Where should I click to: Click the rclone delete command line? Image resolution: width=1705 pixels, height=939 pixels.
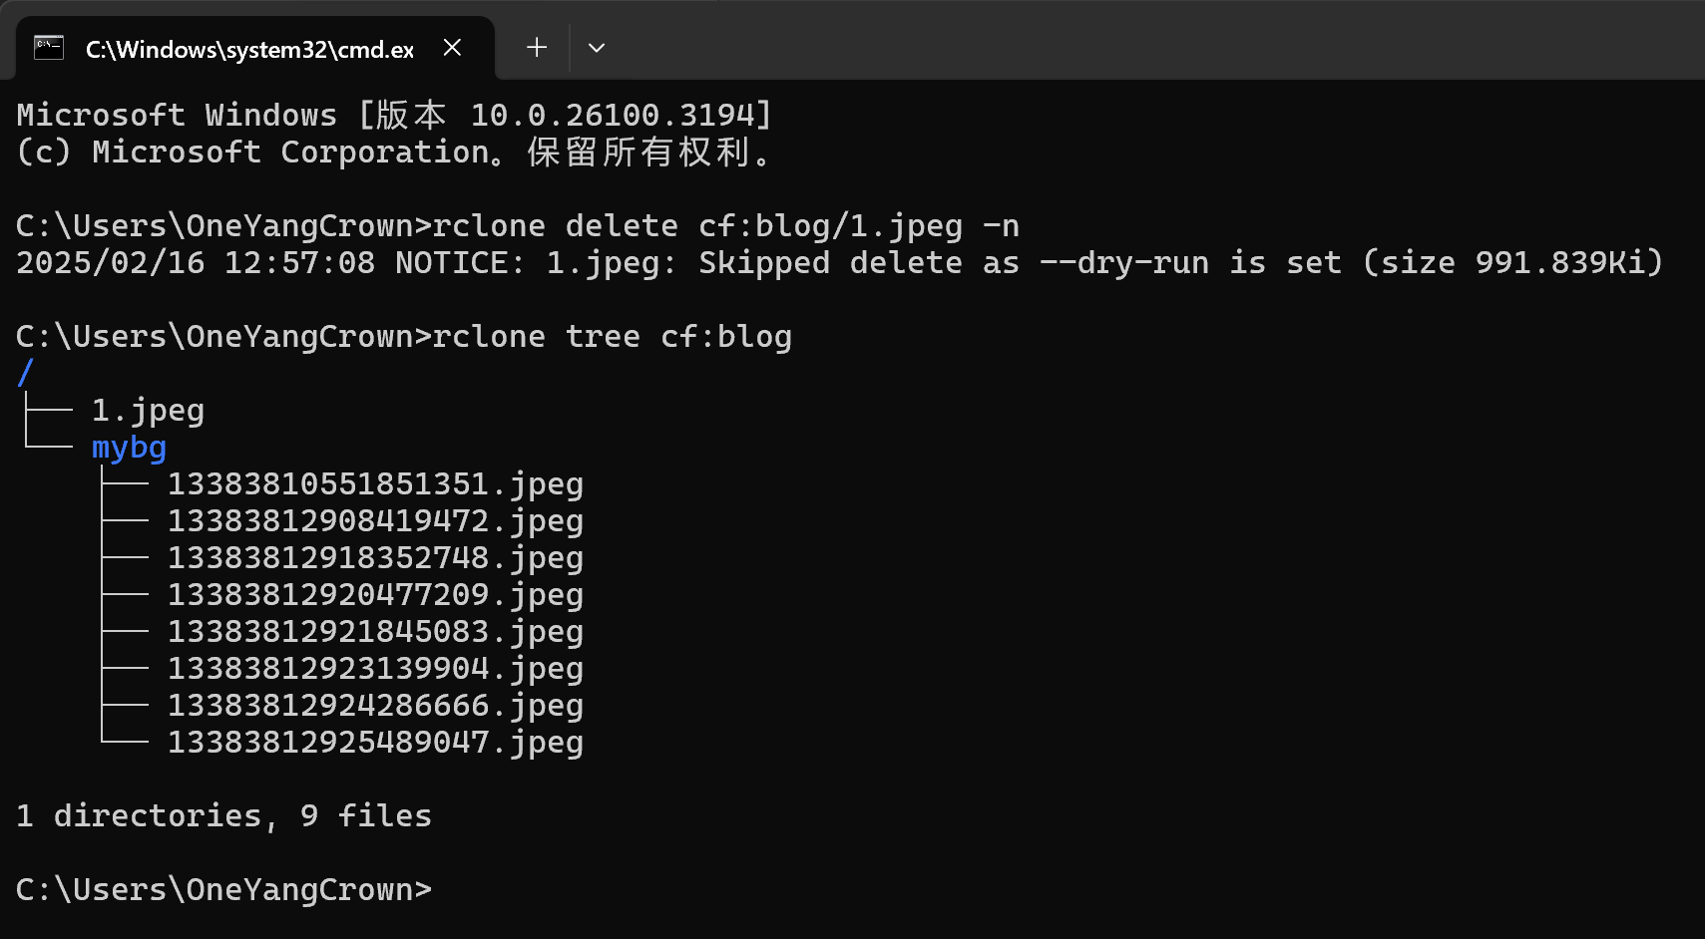click(725, 226)
